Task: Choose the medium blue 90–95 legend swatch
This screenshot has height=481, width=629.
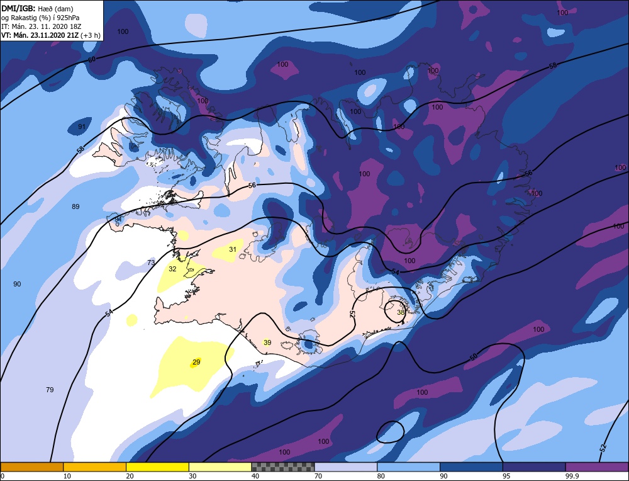Action: pyautogui.click(x=471, y=467)
